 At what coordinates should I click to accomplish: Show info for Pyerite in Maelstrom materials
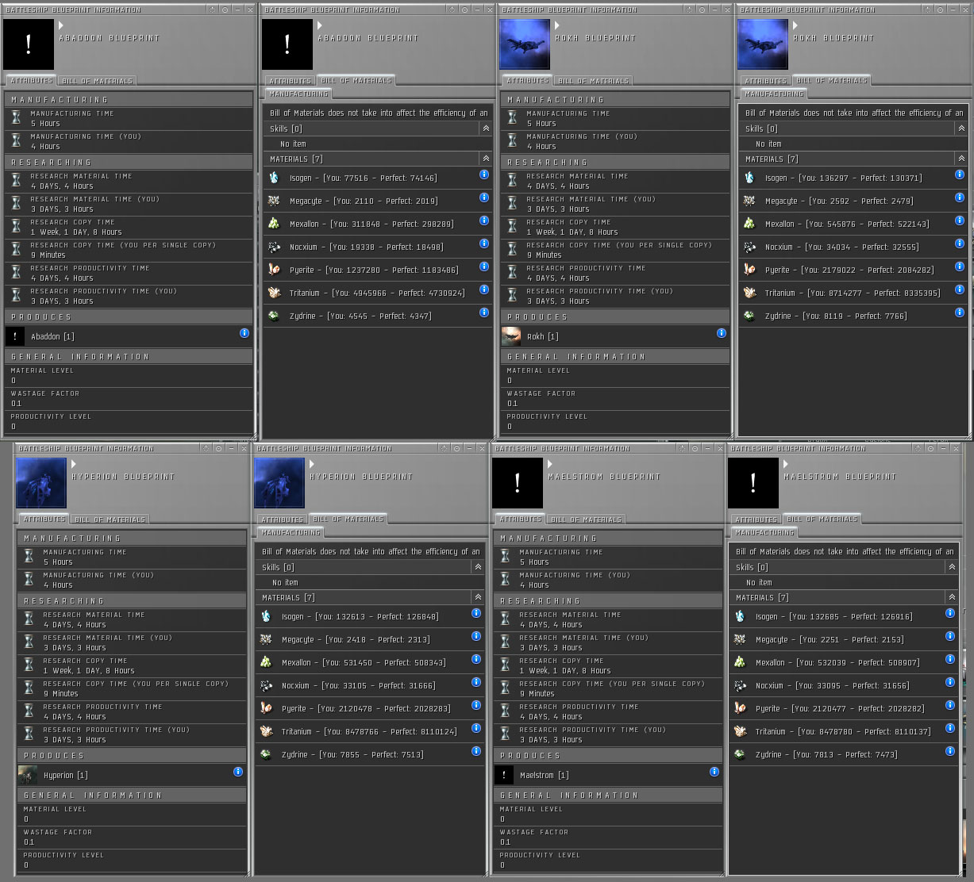coord(950,705)
